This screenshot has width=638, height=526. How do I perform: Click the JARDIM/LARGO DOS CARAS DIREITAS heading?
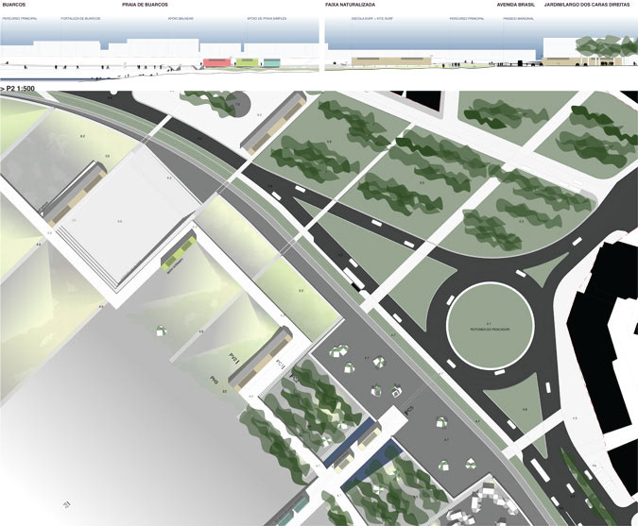587,5
